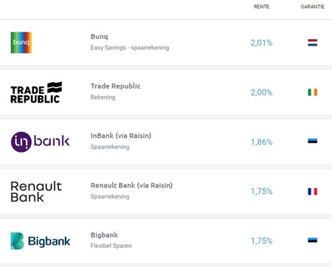This screenshot has height=267, width=332.
Task: Click the 2,01% interest rate for Bunq
Action: pyautogui.click(x=261, y=43)
